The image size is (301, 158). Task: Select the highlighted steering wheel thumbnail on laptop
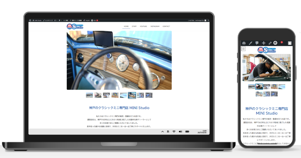pyautogui.click(x=132, y=95)
